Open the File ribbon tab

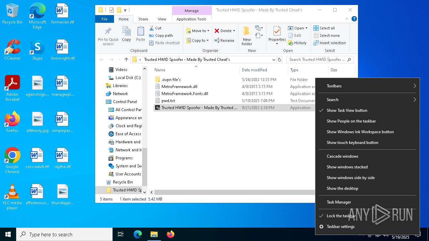tap(105, 19)
